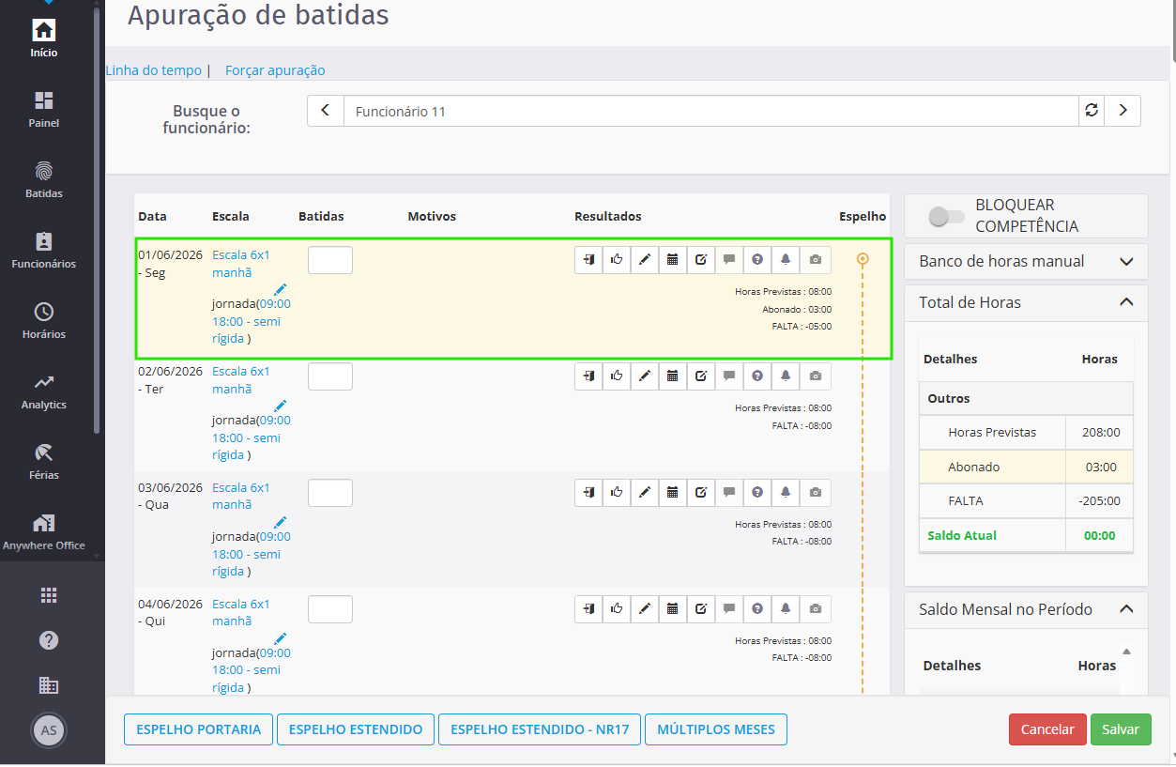1176x767 pixels.
Task: Click the Espelho Portaria button
Action: click(x=199, y=729)
